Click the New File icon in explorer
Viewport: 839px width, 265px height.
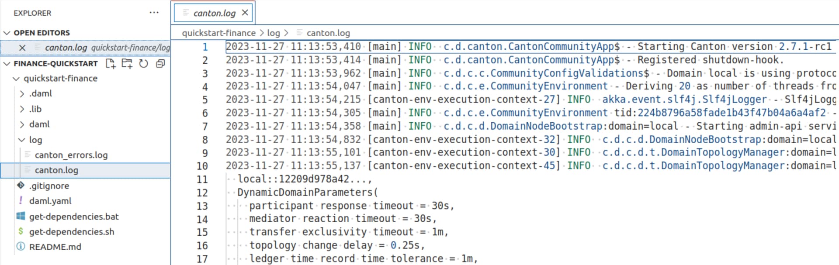(x=111, y=64)
